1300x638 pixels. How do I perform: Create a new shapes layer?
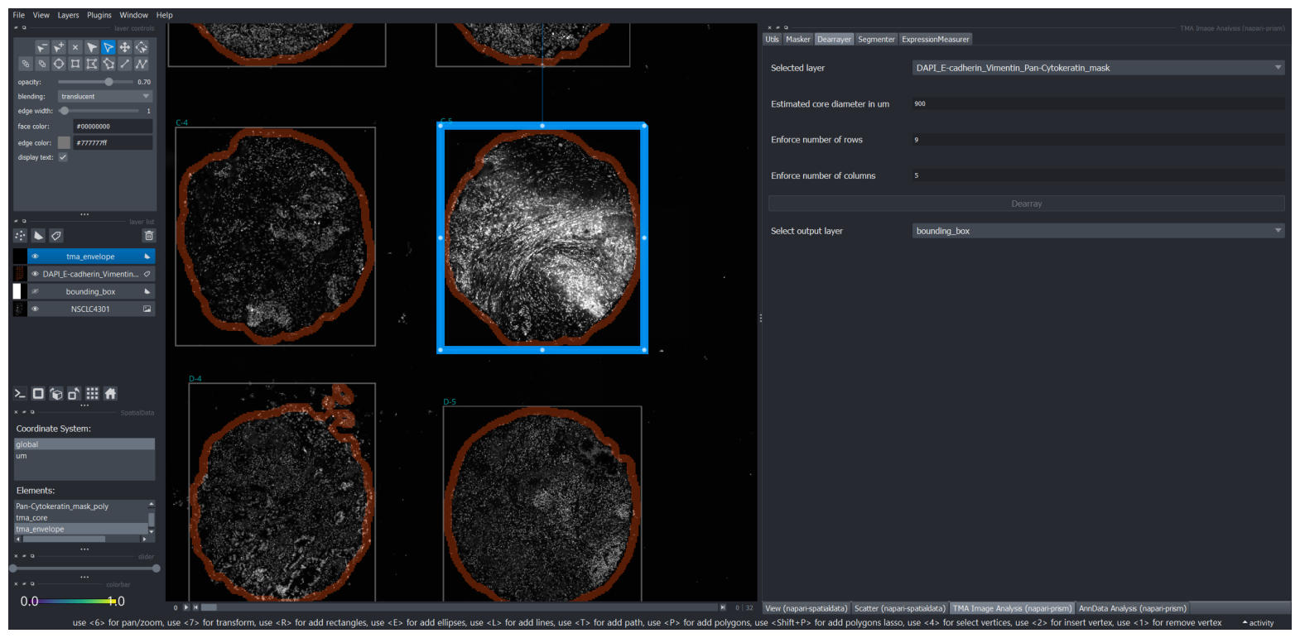pos(38,235)
